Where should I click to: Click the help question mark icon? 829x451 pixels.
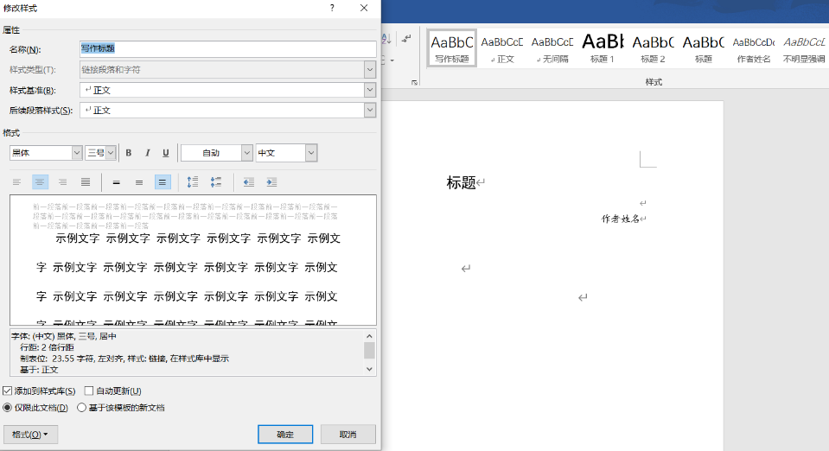pos(332,8)
